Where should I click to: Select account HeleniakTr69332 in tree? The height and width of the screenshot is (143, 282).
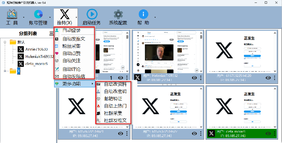(36, 57)
